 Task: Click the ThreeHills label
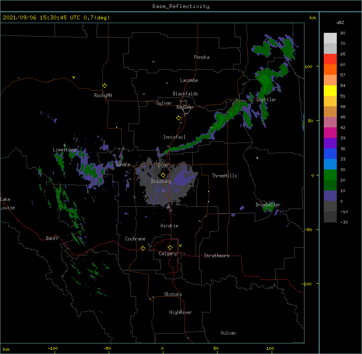224,176
